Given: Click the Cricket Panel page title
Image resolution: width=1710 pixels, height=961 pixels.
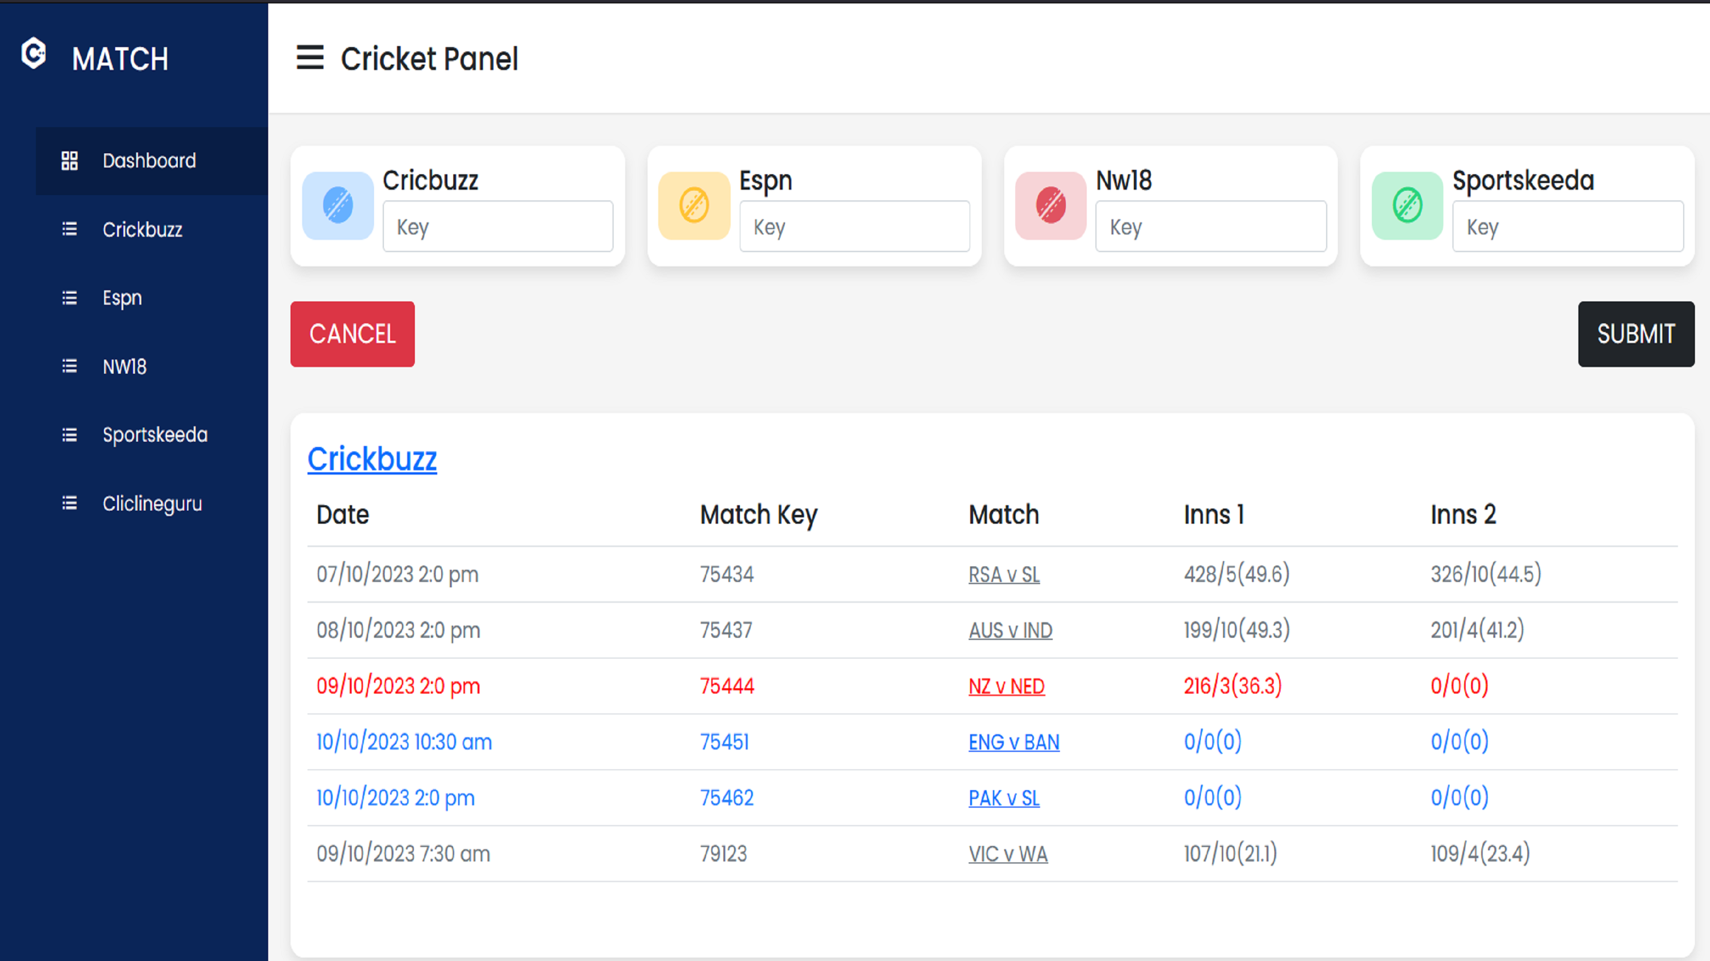Looking at the screenshot, I should (x=429, y=58).
